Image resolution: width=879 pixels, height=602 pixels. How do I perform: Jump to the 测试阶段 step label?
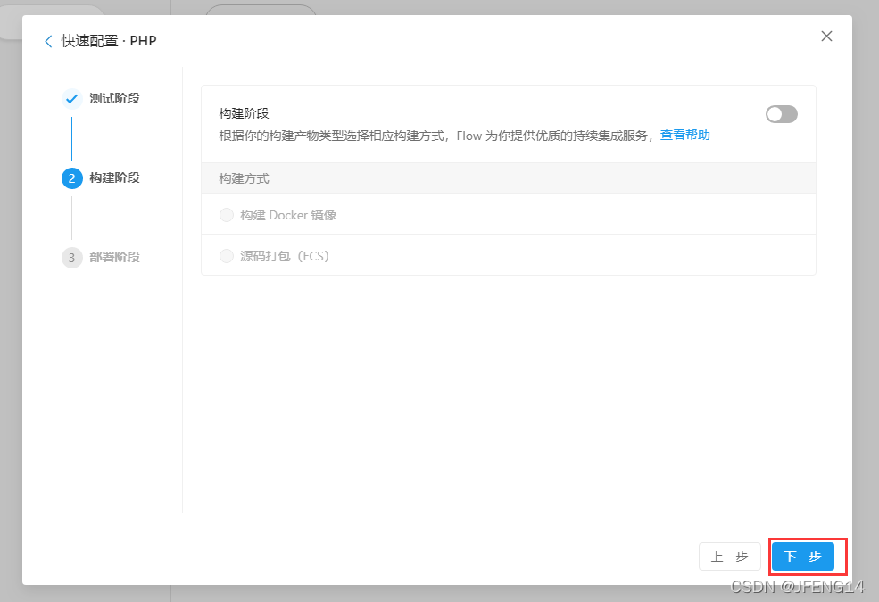point(114,99)
